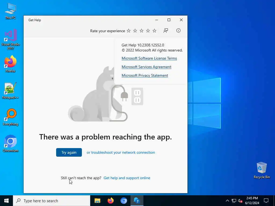Screen dimensions: 275x206
Task: Toggle the info (i) about icon
Action: pos(178,31)
